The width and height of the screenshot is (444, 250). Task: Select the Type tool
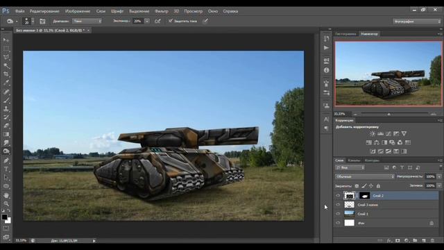pyautogui.click(x=6, y=169)
